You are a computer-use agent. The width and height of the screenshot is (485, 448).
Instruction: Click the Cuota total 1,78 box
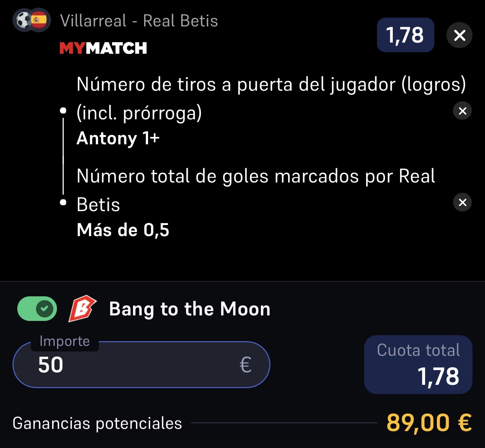click(x=418, y=365)
